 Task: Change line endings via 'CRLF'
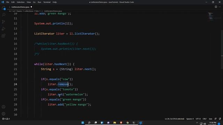coord(205,119)
